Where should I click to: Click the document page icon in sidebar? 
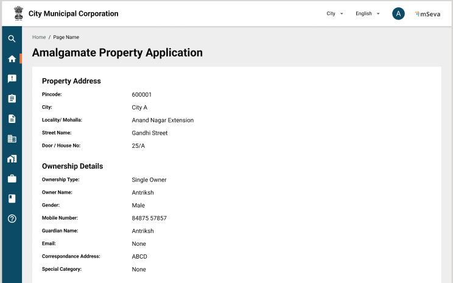[x=12, y=119]
